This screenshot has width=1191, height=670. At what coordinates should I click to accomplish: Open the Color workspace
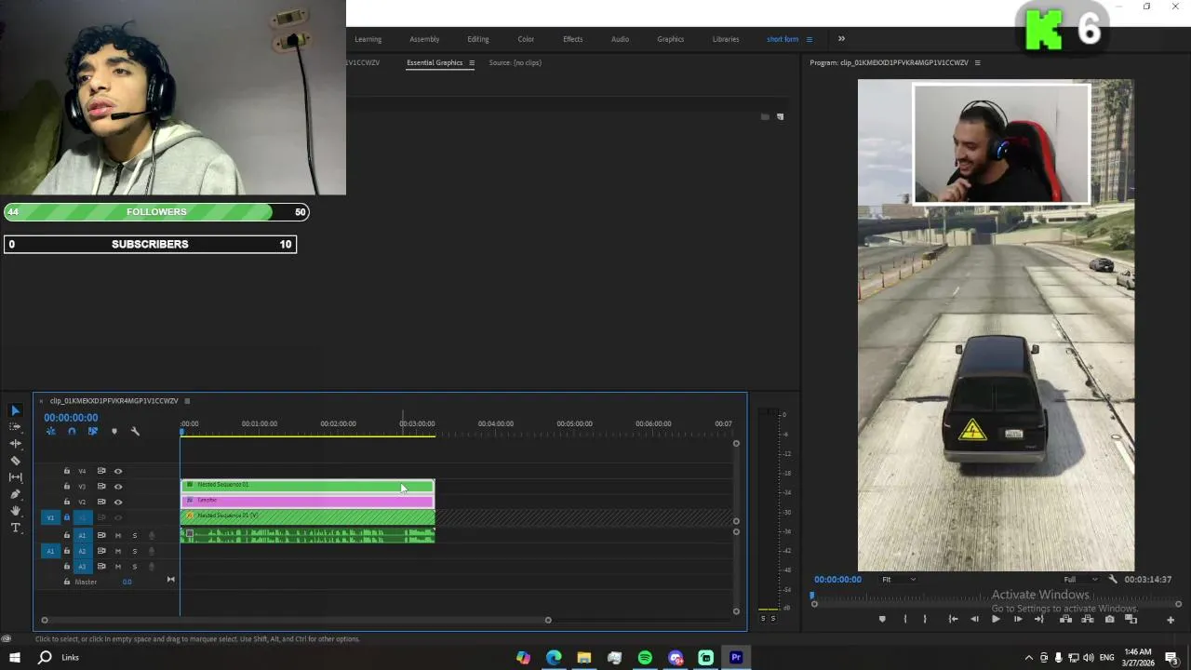click(x=526, y=39)
